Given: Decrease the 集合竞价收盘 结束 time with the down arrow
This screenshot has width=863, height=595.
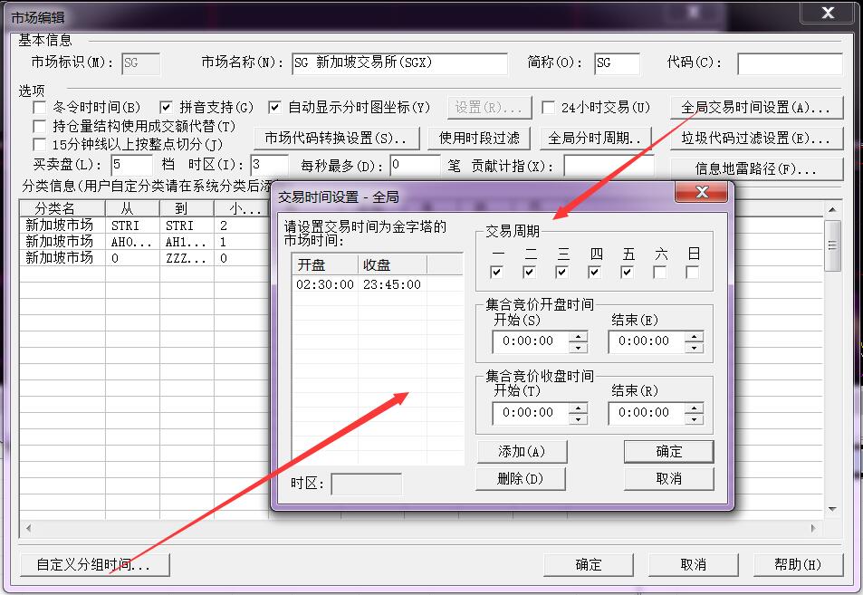Looking at the screenshot, I should click(694, 418).
